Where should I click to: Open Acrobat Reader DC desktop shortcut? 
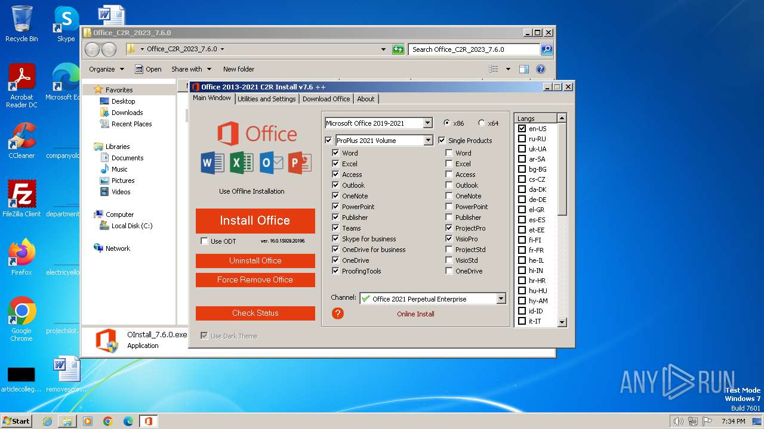pos(21,86)
